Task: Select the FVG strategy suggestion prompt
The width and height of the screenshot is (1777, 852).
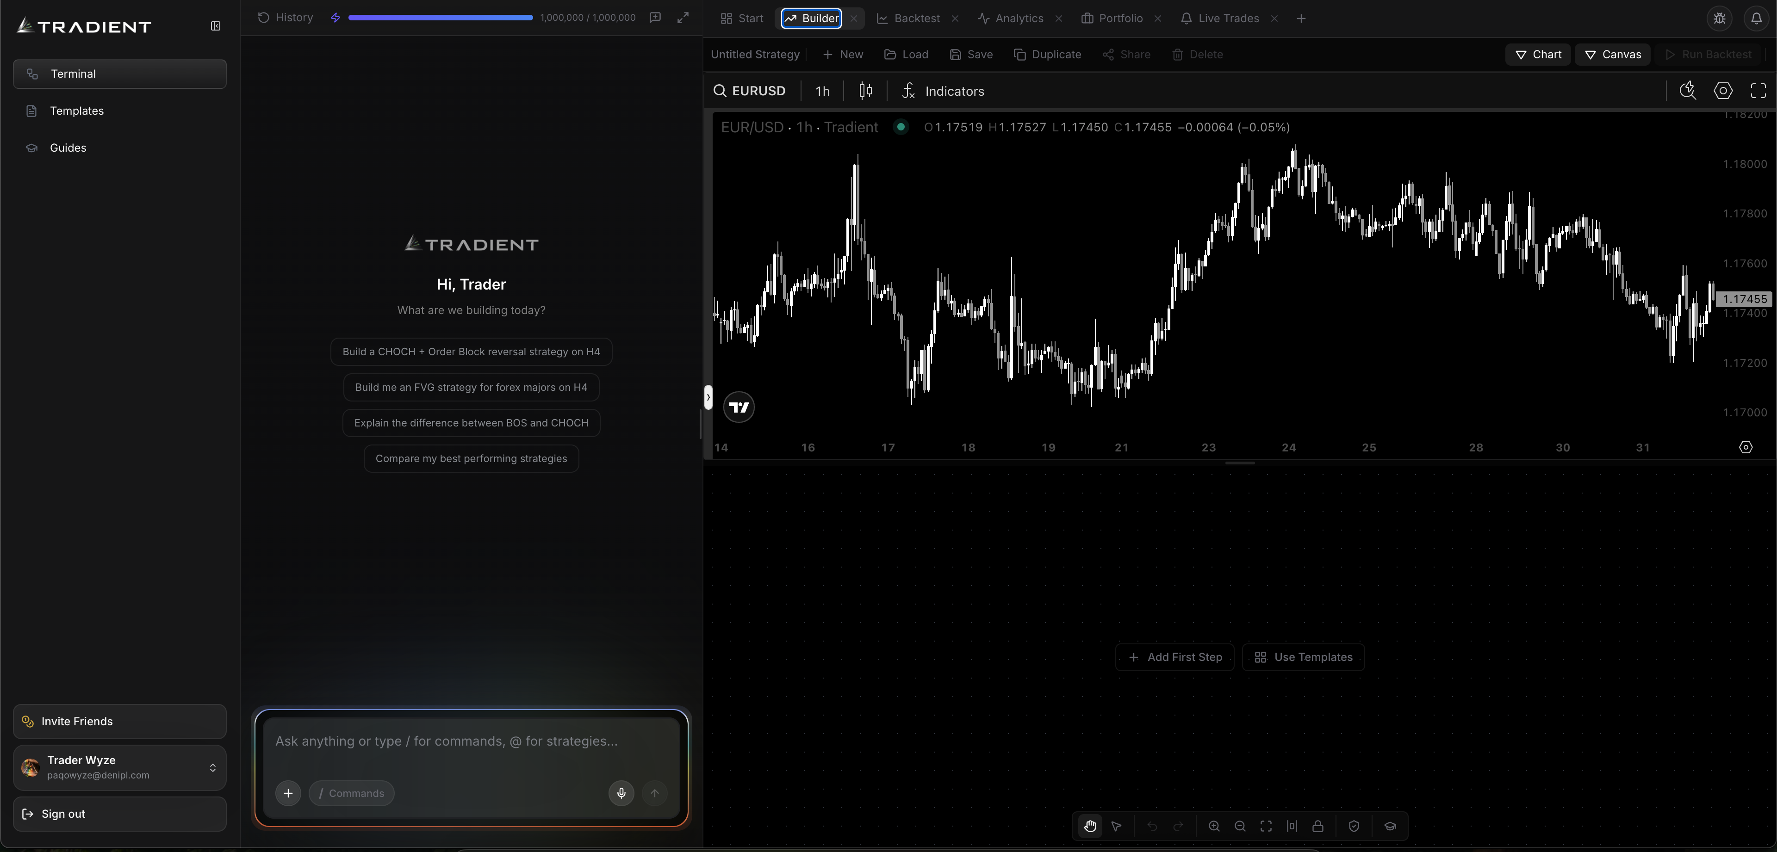Action: 471,388
